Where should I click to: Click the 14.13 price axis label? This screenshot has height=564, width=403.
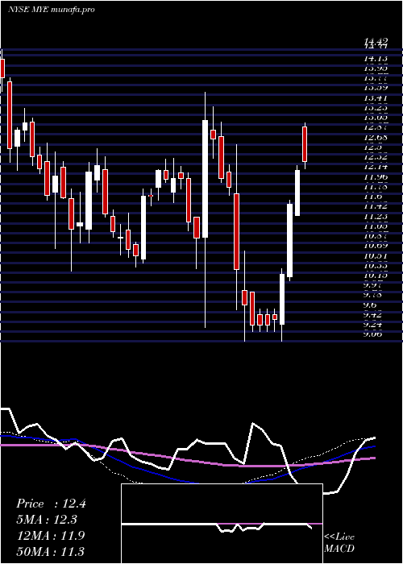[x=376, y=59]
